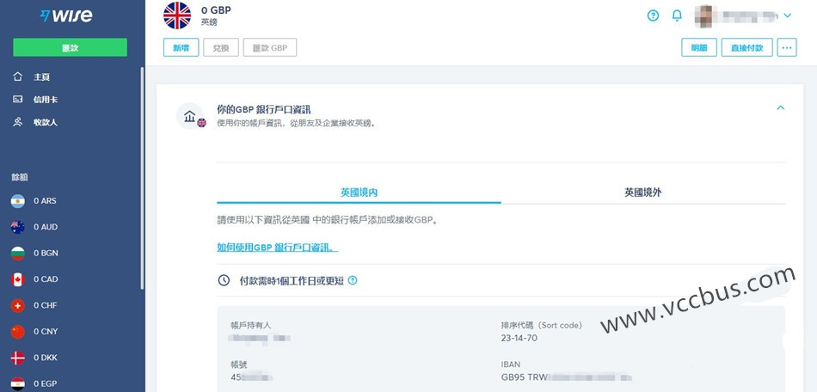Click the 明細 statement button
This screenshot has height=392, width=817.
pos(698,47)
